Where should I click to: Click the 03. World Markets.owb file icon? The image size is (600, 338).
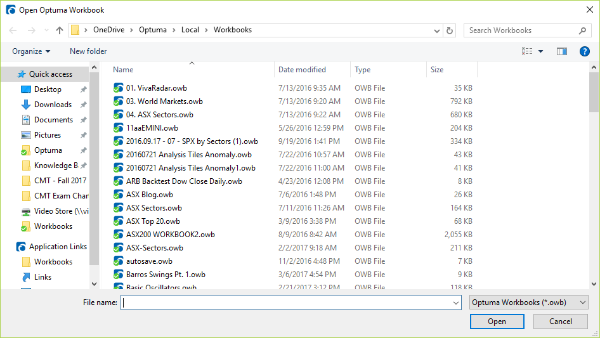[x=118, y=101]
